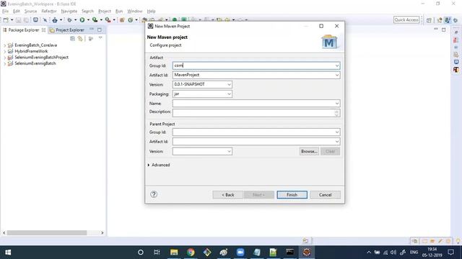Click the External Tools run icon with red toolbox
Screen dimensions: 462x259
tap(108, 20)
